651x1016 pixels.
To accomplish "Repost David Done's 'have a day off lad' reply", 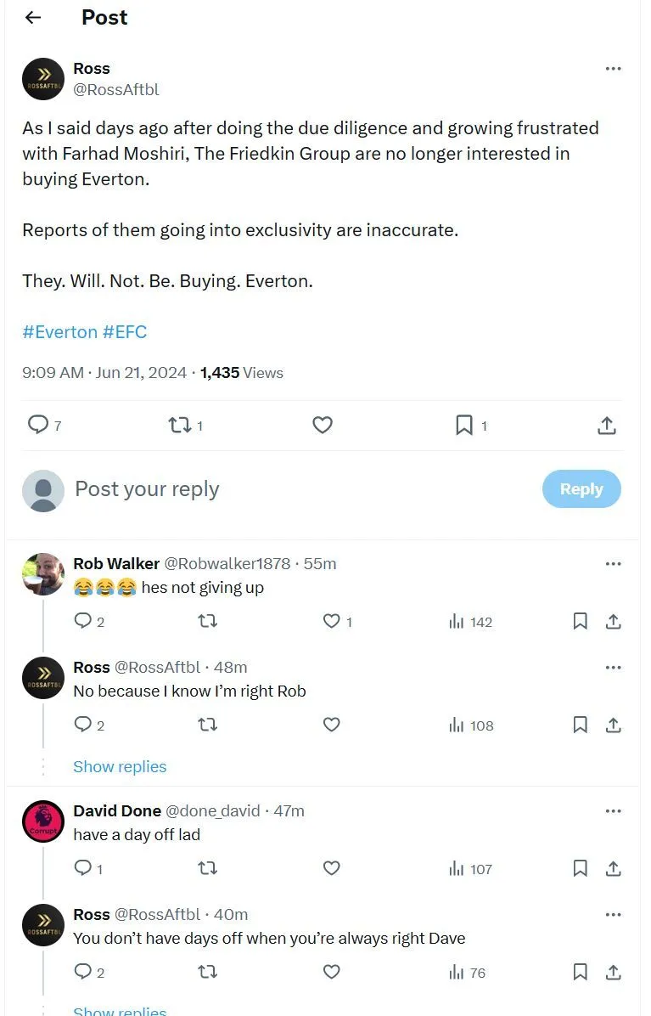I will pyautogui.click(x=207, y=869).
